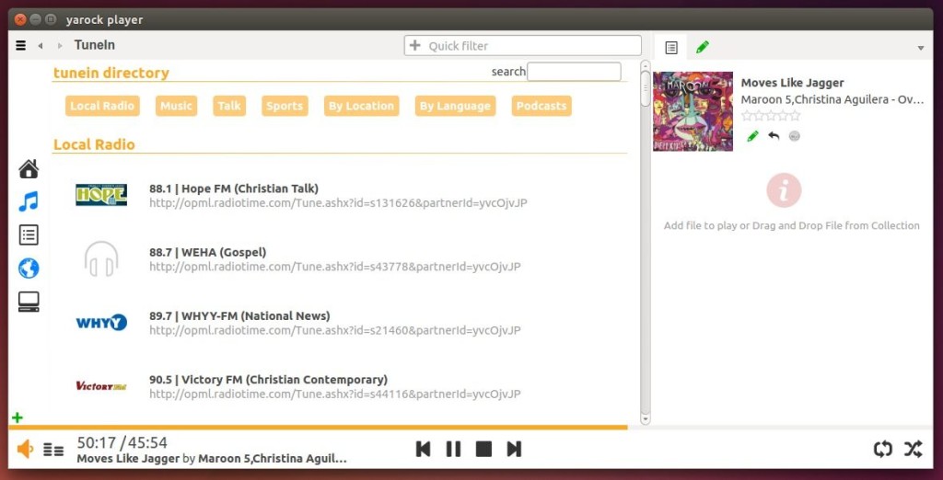Click the reply arrow under track title
Viewport: 943px width, 480px height.
coord(774,136)
